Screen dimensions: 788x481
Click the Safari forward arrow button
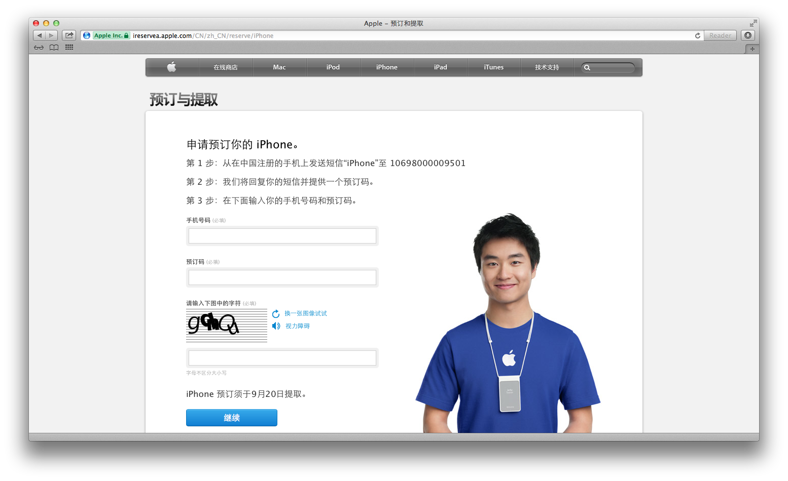pos(51,35)
